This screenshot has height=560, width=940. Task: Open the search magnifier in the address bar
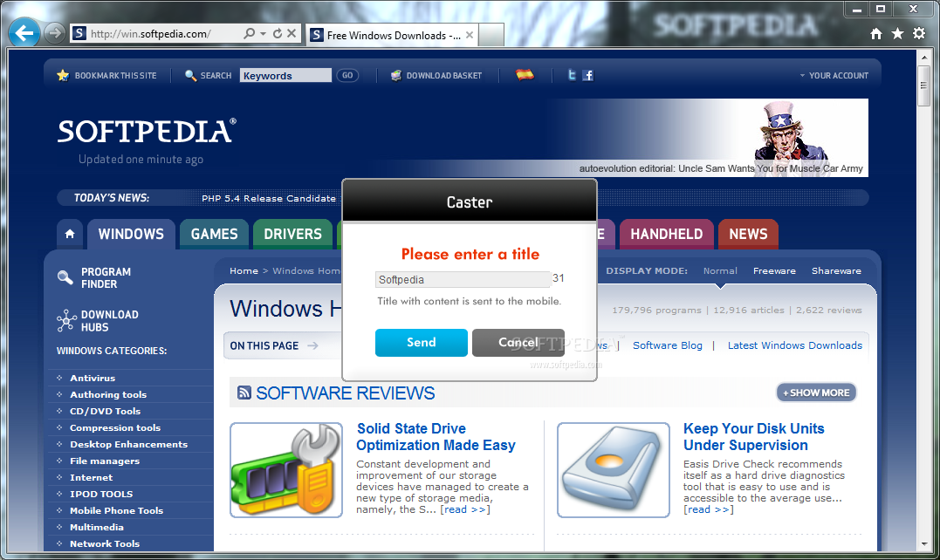pyautogui.click(x=249, y=33)
